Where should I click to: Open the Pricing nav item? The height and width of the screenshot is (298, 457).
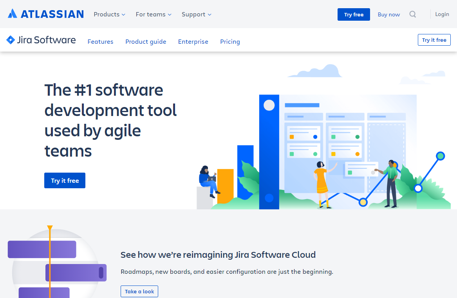pyautogui.click(x=230, y=41)
